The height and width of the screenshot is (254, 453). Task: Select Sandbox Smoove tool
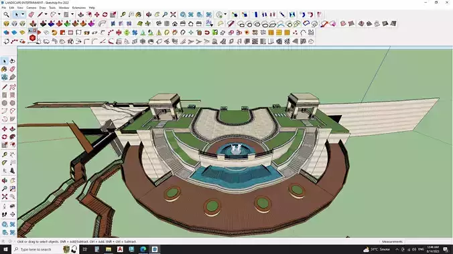[x=361, y=23]
